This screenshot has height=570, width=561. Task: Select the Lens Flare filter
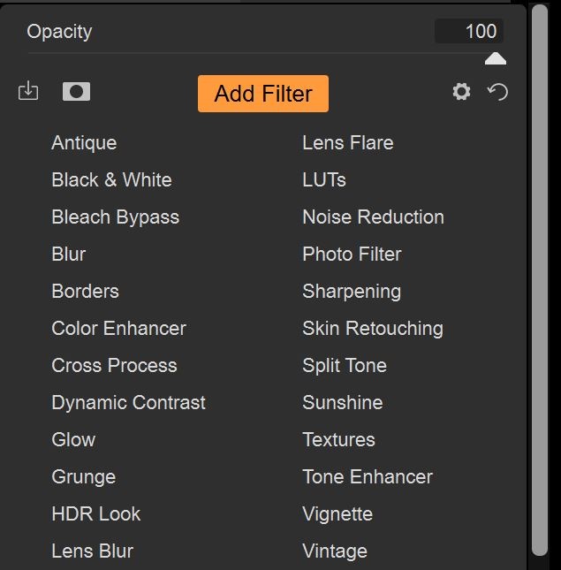point(348,143)
